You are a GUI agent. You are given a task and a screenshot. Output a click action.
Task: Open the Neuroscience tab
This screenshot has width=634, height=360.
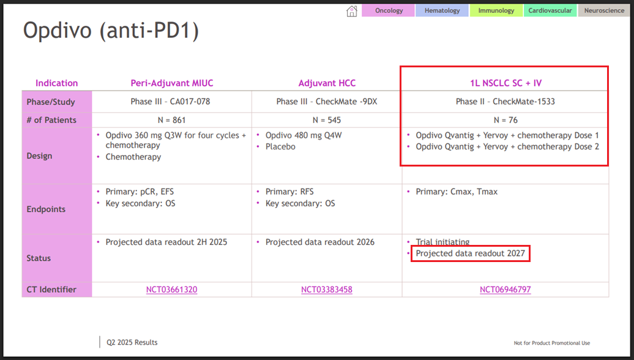point(604,10)
